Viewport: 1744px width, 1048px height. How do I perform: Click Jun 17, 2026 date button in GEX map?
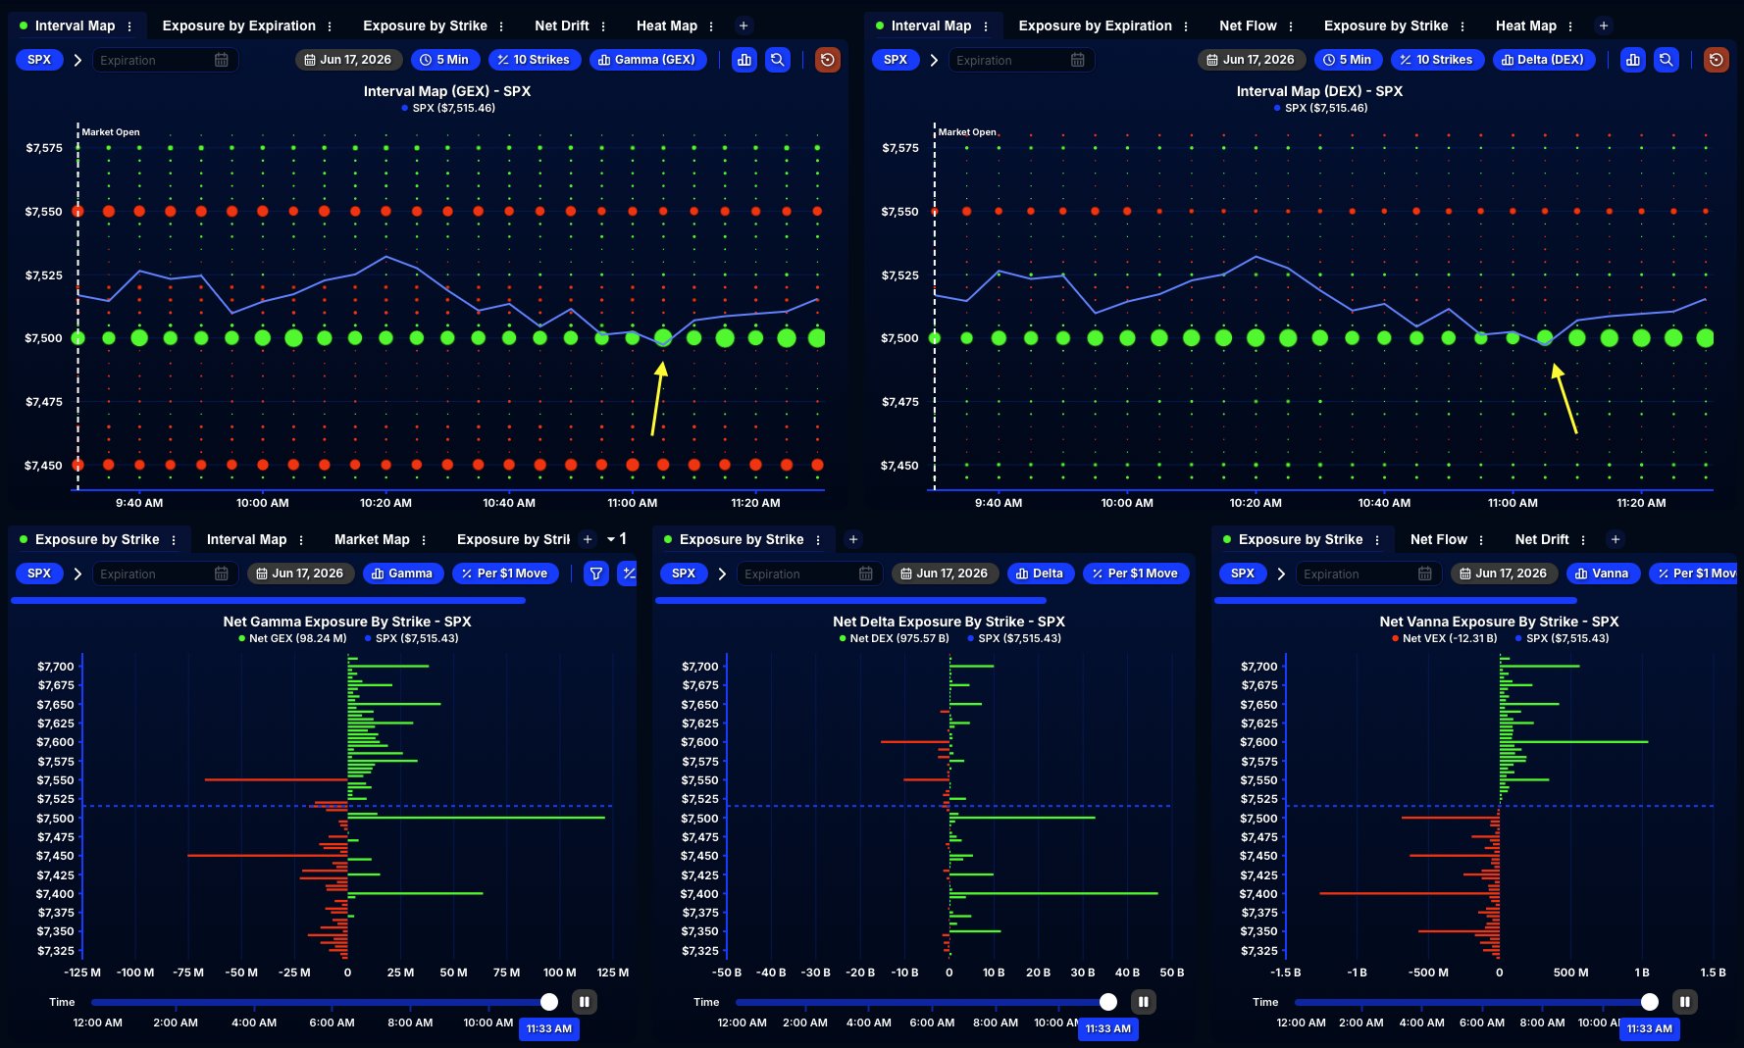(348, 60)
